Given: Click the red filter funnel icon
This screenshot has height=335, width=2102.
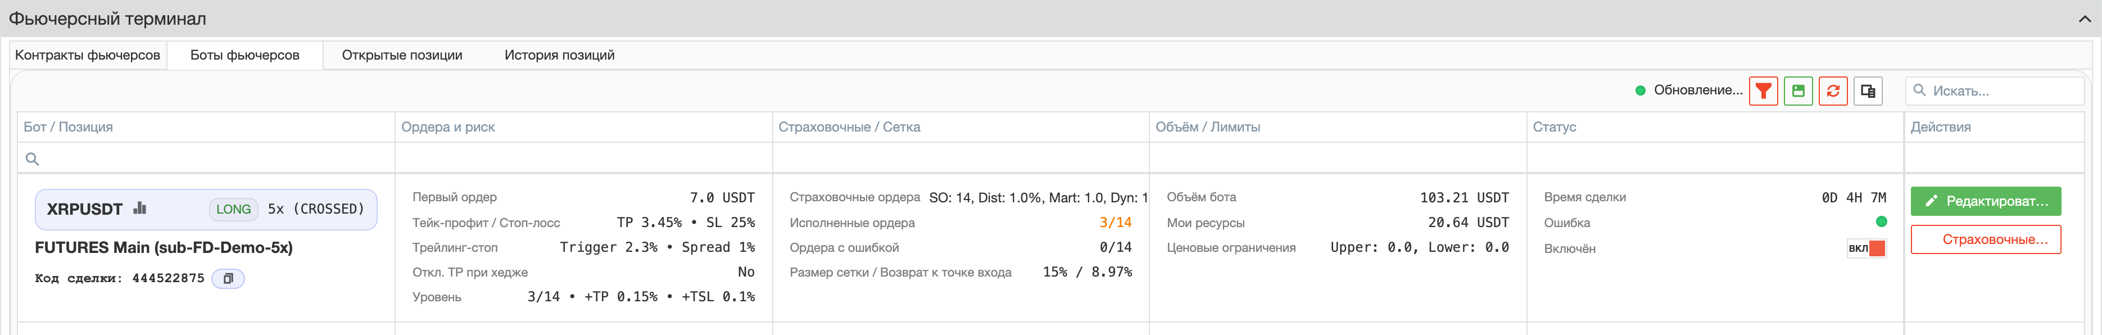Looking at the screenshot, I should (x=1763, y=90).
